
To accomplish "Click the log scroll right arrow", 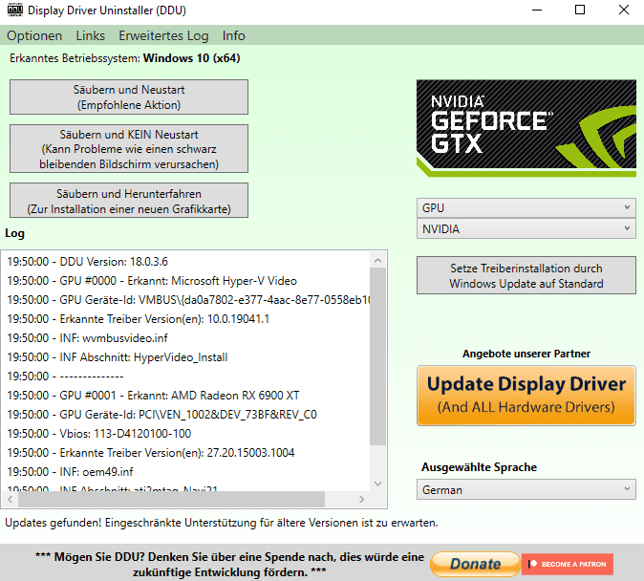I will tap(361, 499).
